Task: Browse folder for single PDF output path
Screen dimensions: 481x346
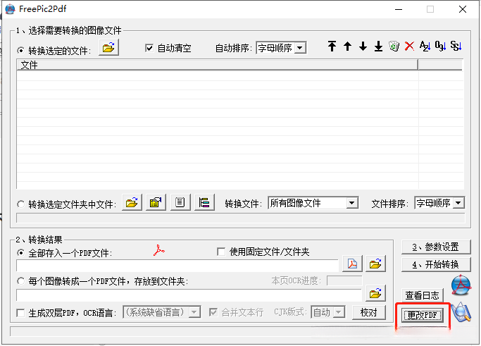Action: tap(375, 264)
